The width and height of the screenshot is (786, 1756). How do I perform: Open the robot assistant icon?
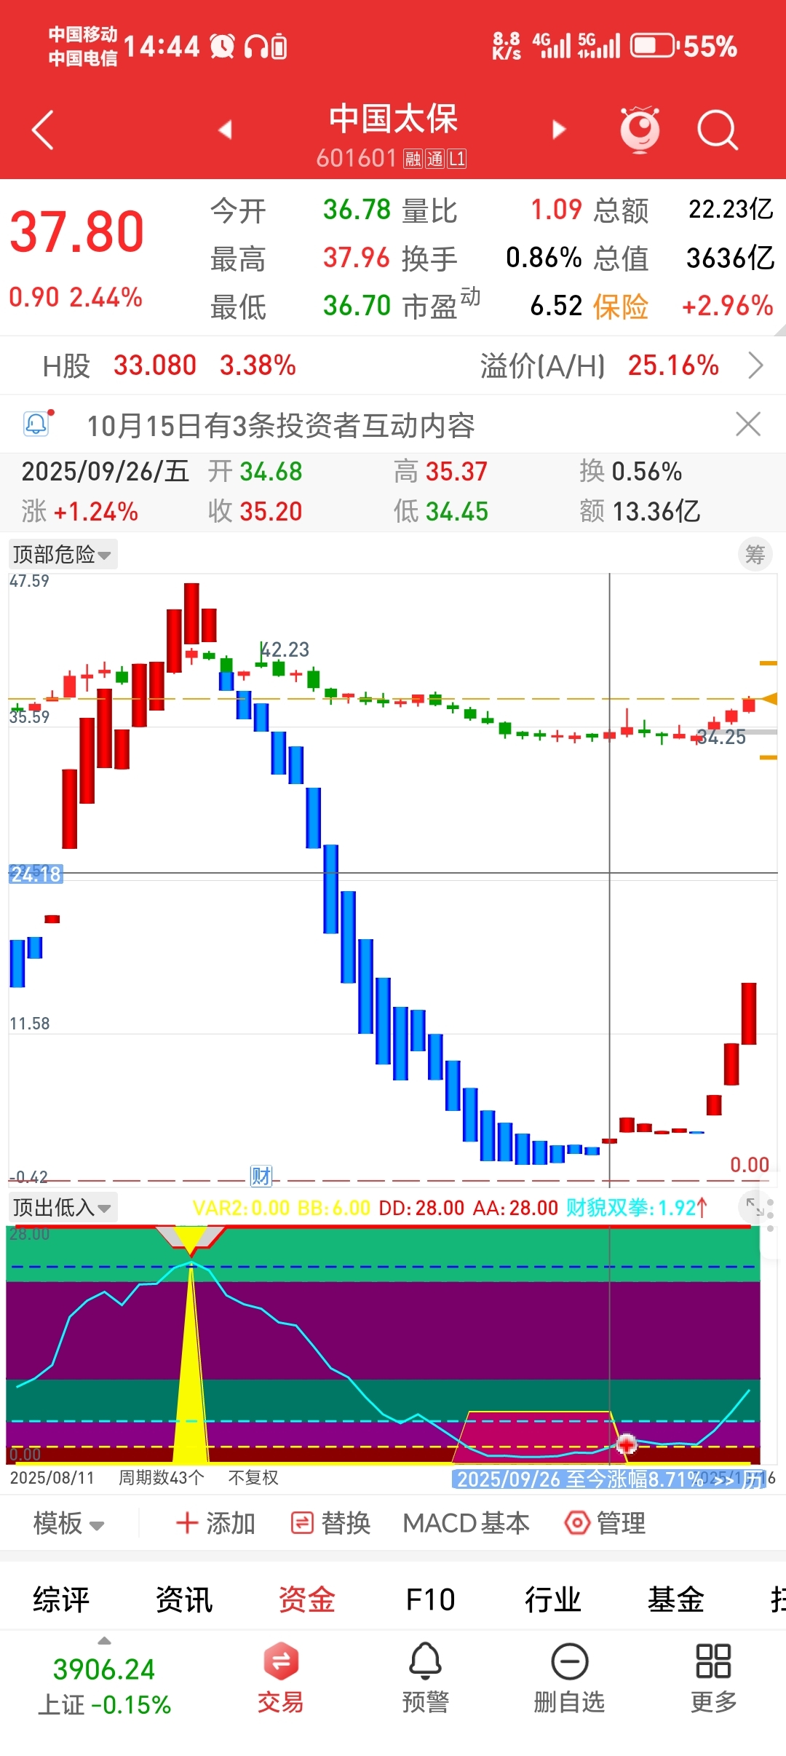coord(640,130)
